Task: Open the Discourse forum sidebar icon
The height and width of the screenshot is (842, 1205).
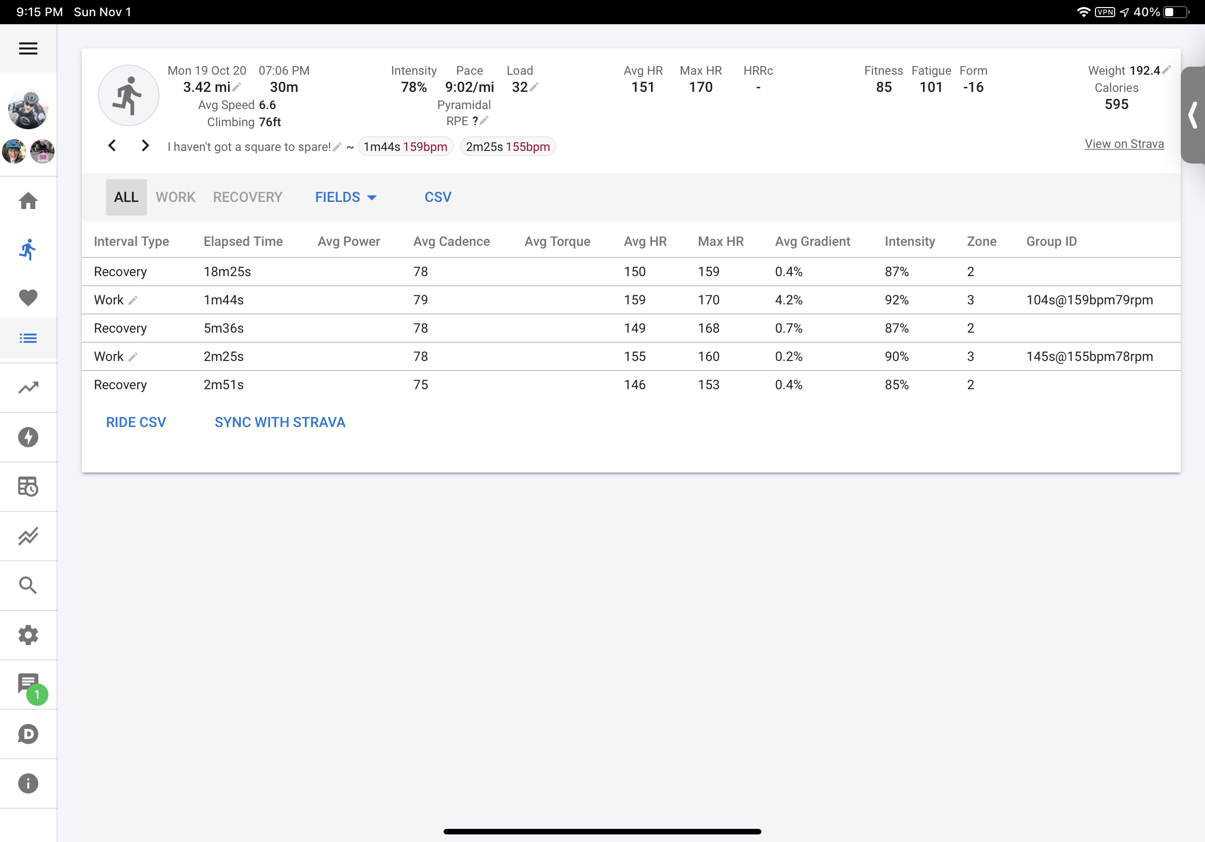Action: [28, 733]
